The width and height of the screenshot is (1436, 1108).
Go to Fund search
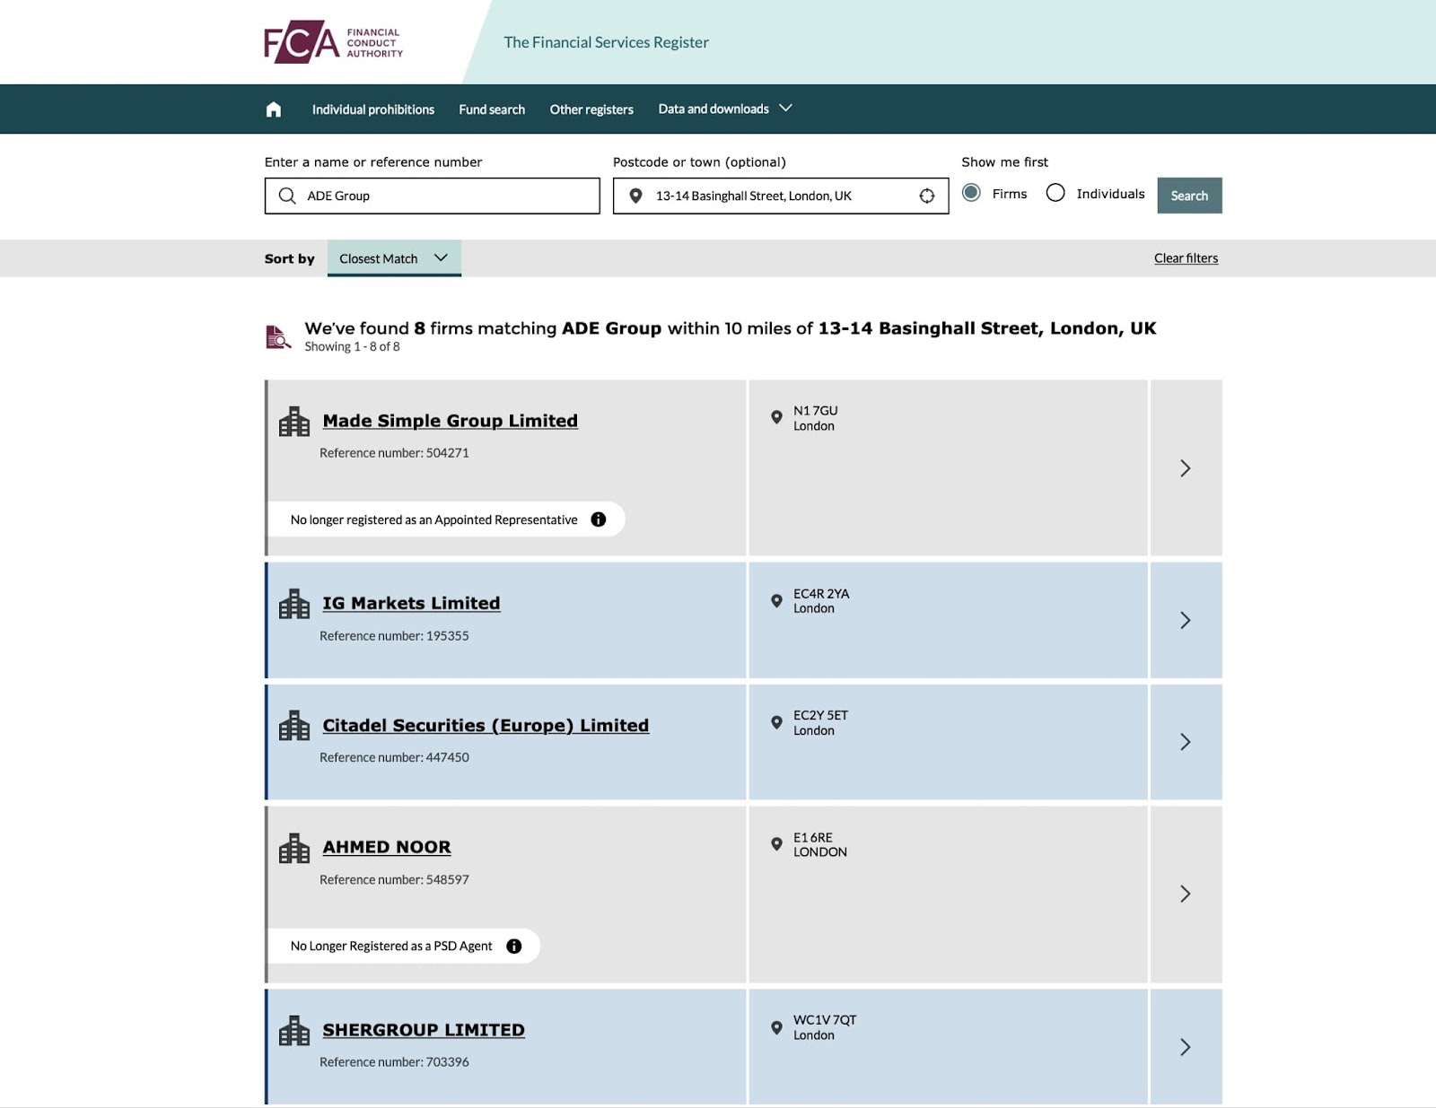coord(492,109)
